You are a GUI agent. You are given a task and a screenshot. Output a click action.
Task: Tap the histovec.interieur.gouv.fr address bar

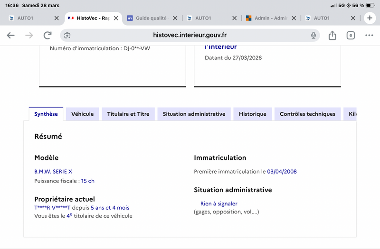click(190, 36)
